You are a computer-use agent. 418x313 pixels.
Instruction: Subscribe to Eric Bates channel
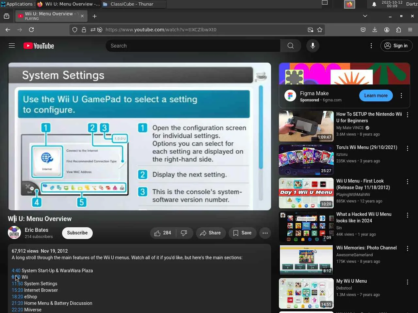[77, 233]
